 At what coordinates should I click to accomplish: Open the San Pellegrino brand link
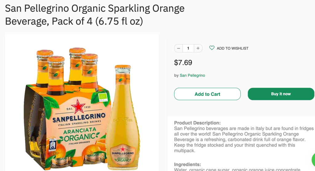pos(192,75)
